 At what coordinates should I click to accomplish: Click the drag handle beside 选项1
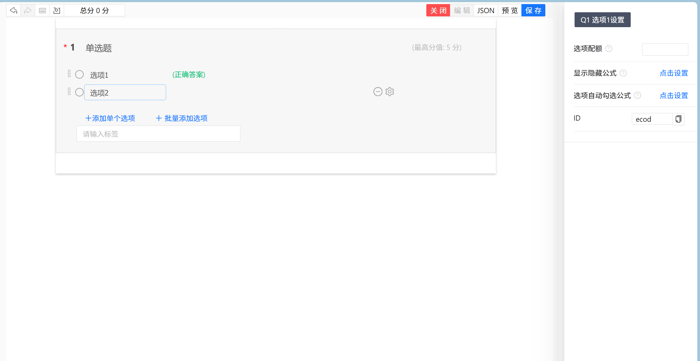[x=69, y=74]
